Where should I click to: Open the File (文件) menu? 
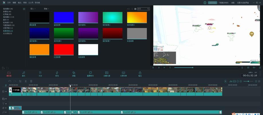pyautogui.click(x=9, y=3)
